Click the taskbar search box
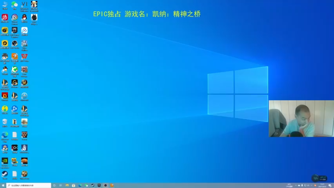Image resolution: width=334 pixels, height=188 pixels. (29, 185)
